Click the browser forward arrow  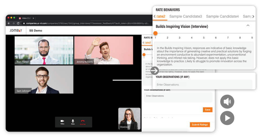tap(14, 23)
